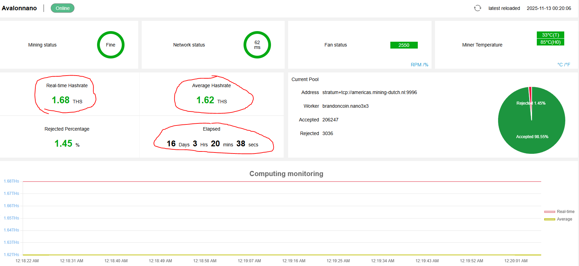Viewport: 579px width, 266px height.
Task: Click the Average Hashrate 1.62 value
Action: click(205, 100)
